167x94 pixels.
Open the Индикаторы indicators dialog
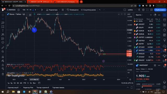tap(52, 10)
